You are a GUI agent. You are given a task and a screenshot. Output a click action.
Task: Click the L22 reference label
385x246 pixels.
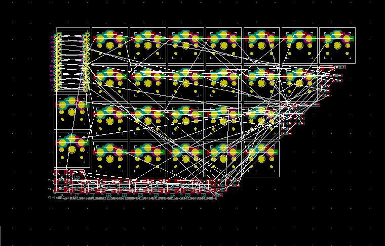click(77, 177)
